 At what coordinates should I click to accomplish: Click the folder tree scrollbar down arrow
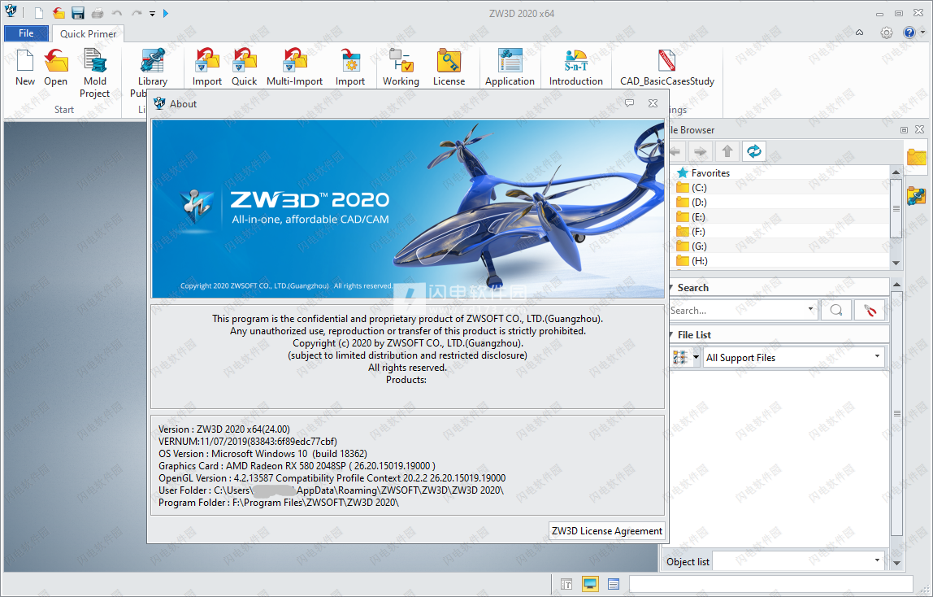[896, 263]
